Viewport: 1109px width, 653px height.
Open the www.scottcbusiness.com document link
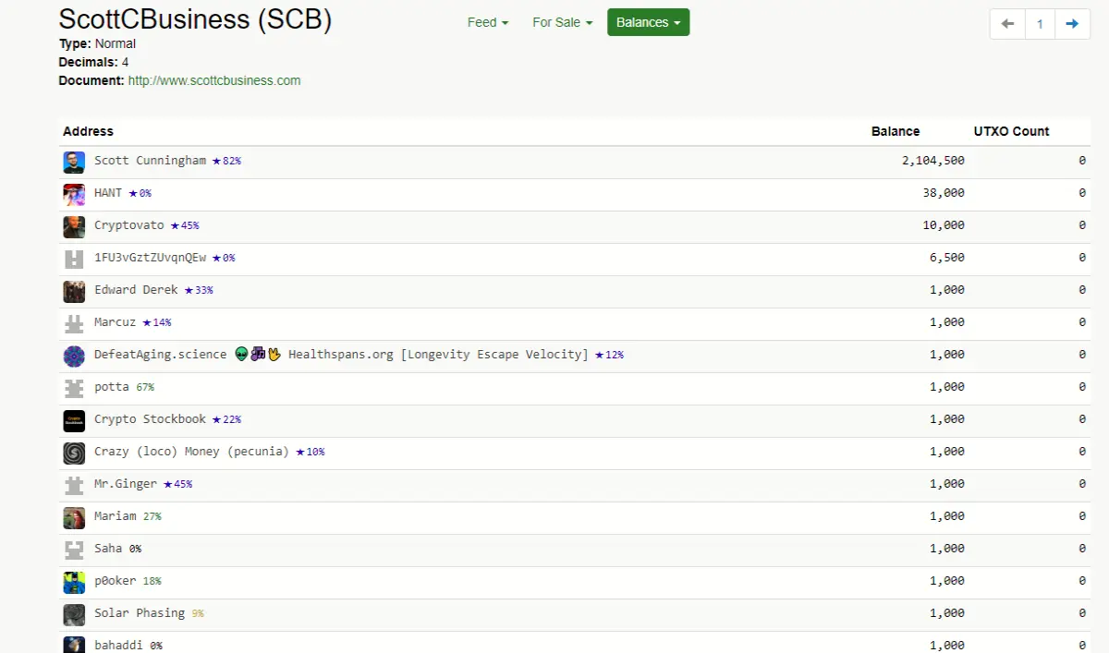point(214,80)
